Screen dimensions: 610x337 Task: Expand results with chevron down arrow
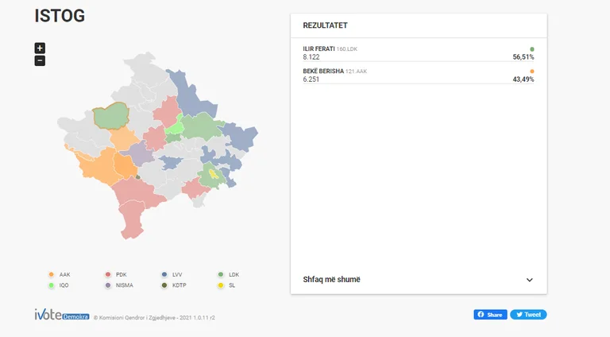click(x=530, y=280)
